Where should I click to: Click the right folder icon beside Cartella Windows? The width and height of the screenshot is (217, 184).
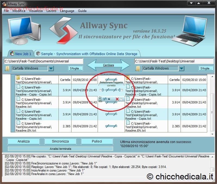point(138,68)
